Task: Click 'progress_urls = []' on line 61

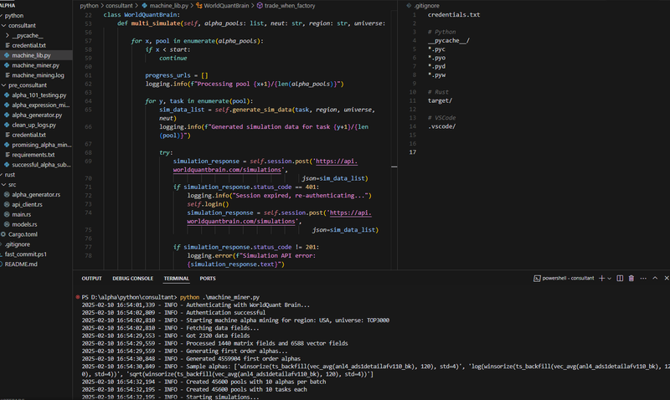Action: 177,75
